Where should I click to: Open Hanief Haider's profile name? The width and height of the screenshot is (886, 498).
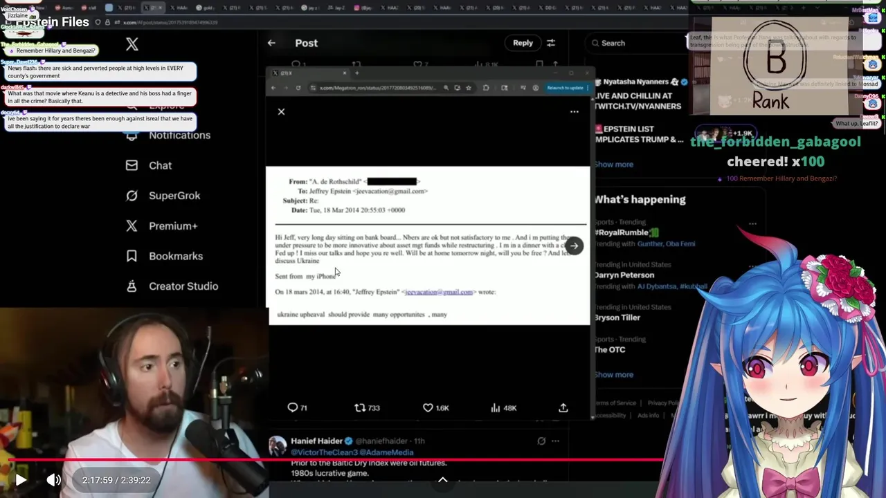316,441
